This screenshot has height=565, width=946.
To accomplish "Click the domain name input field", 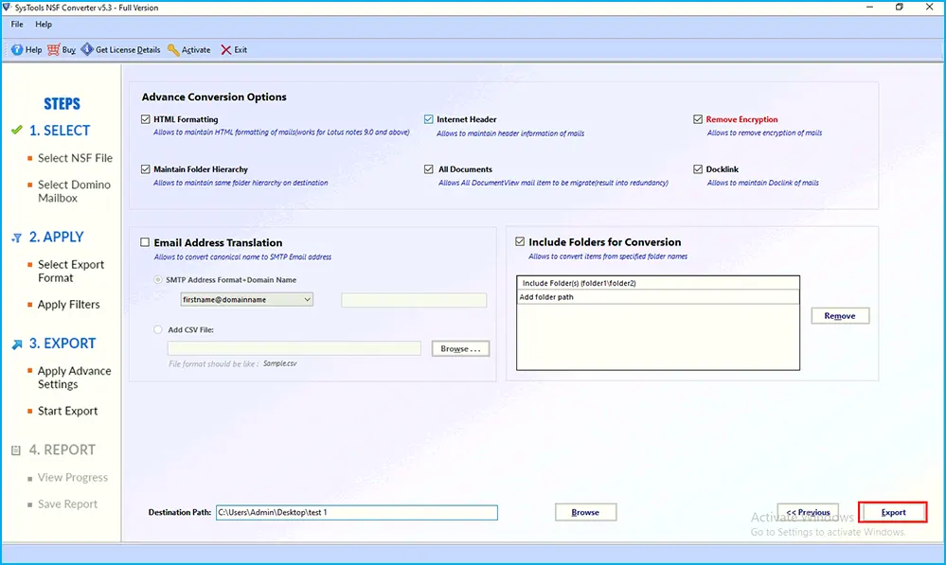I will pos(414,300).
